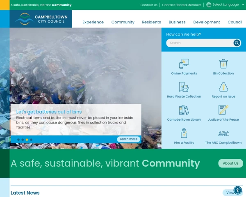Open the Hire a Facility icon
This screenshot has width=246, height=197.
point(184,133)
